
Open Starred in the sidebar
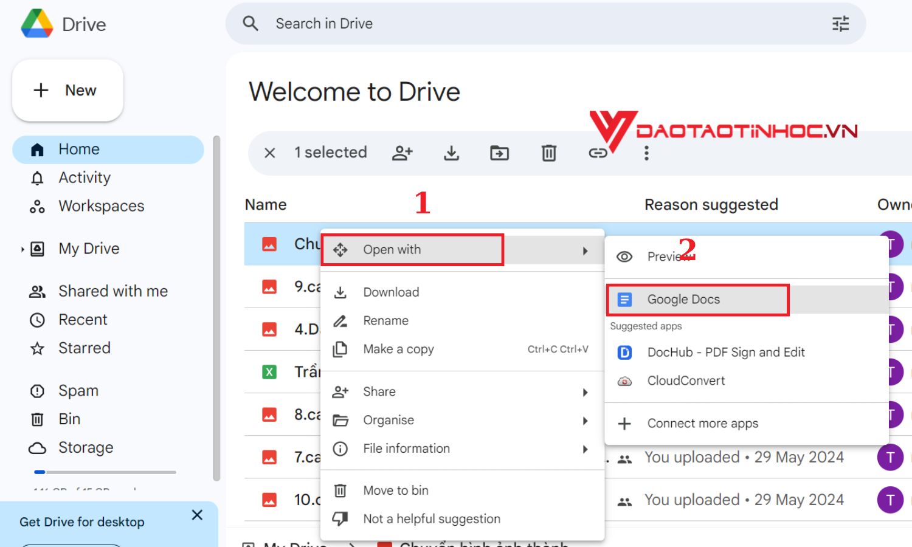point(84,348)
